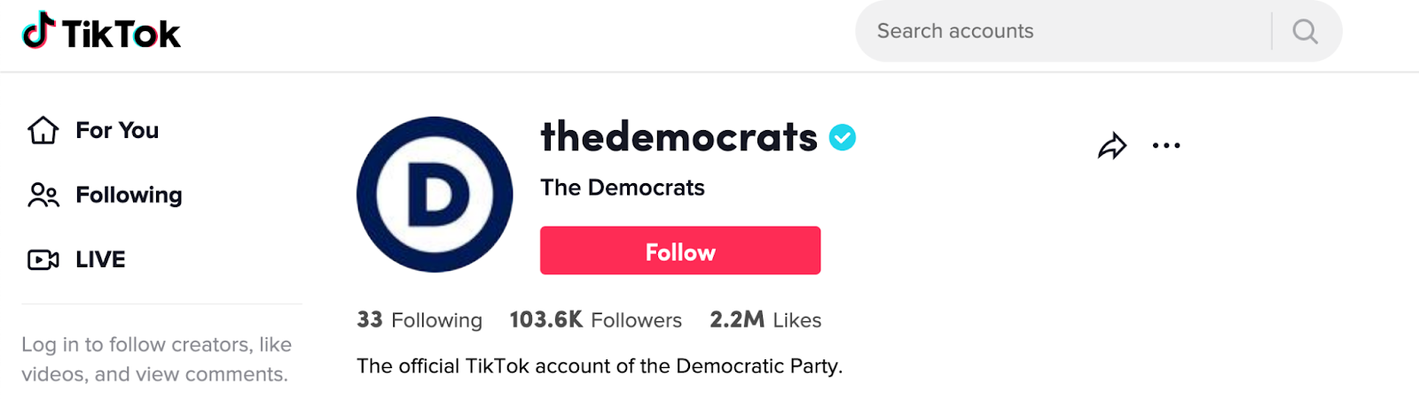Viewport: 1419px width, 400px height.
Task: Click the search magnifying glass icon
Action: click(1305, 32)
